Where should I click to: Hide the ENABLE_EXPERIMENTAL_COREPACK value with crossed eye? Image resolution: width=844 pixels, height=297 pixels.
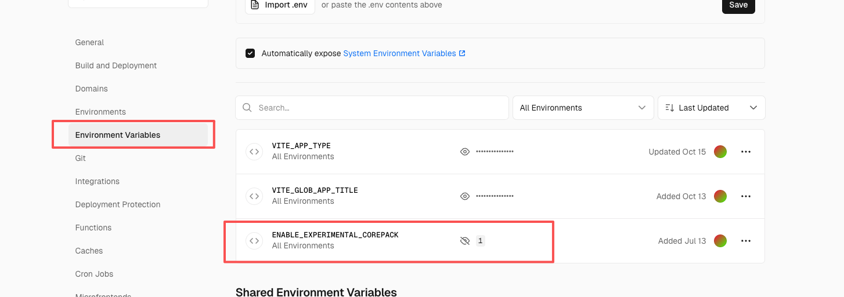[464, 241]
